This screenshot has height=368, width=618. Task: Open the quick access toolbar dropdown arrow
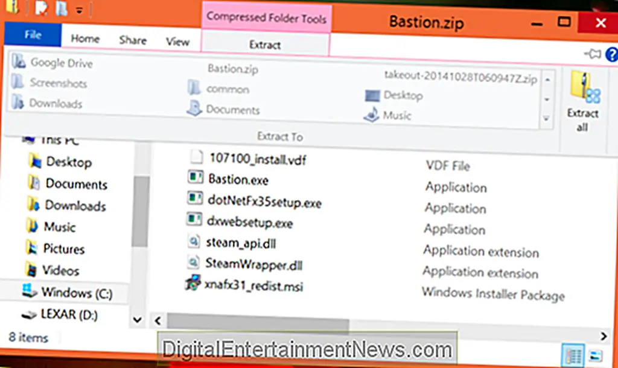[79, 10]
